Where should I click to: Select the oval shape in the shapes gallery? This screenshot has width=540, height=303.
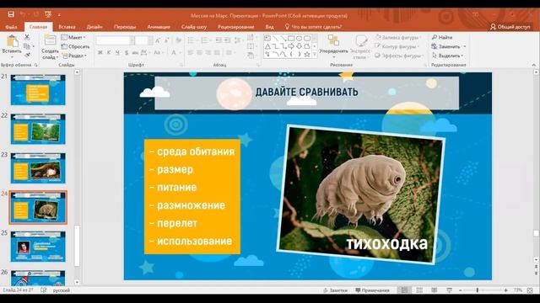[x=299, y=38]
